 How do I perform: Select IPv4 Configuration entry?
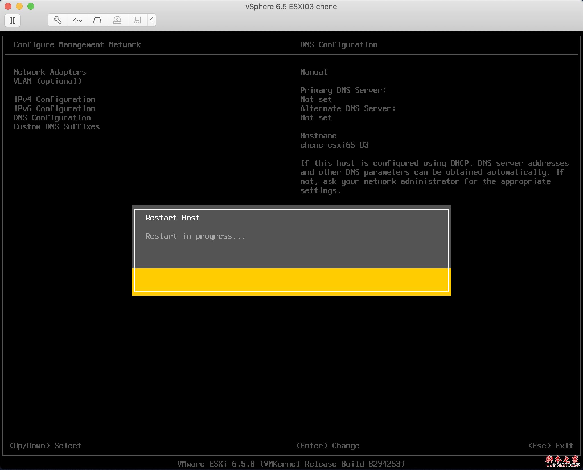tap(54, 99)
